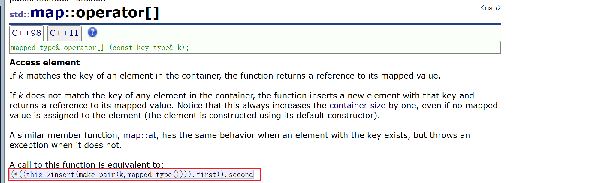
Task: Click 'operator[]' in the page title
Action: click(x=117, y=13)
